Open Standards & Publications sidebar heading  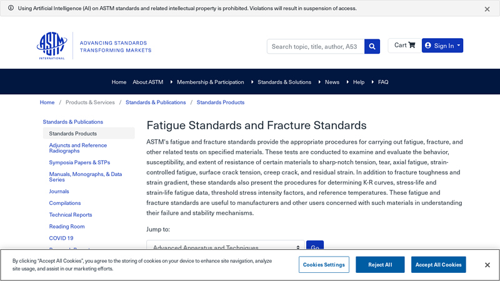[72, 122]
